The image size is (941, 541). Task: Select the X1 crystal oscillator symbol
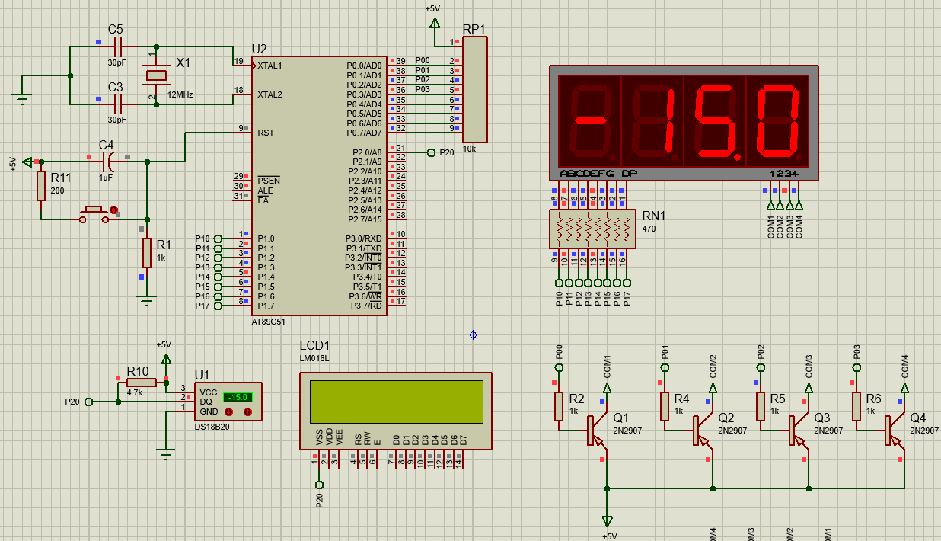tap(156, 75)
